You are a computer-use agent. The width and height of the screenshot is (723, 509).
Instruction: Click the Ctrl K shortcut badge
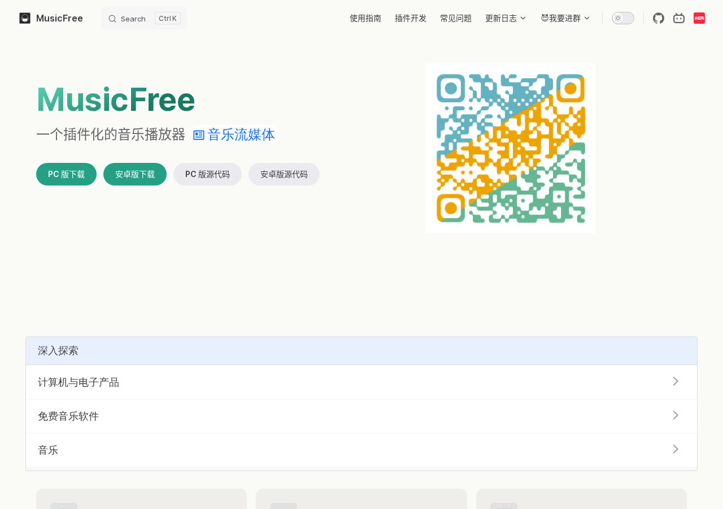tap(168, 18)
